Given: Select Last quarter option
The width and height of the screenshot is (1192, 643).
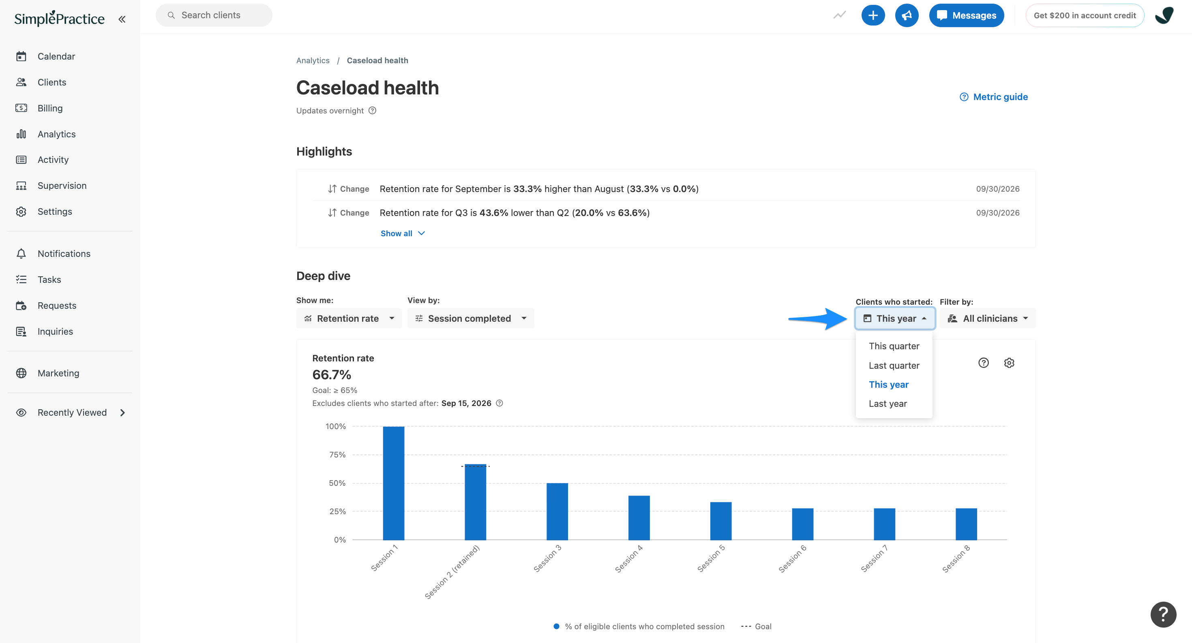Looking at the screenshot, I should click(894, 365).
